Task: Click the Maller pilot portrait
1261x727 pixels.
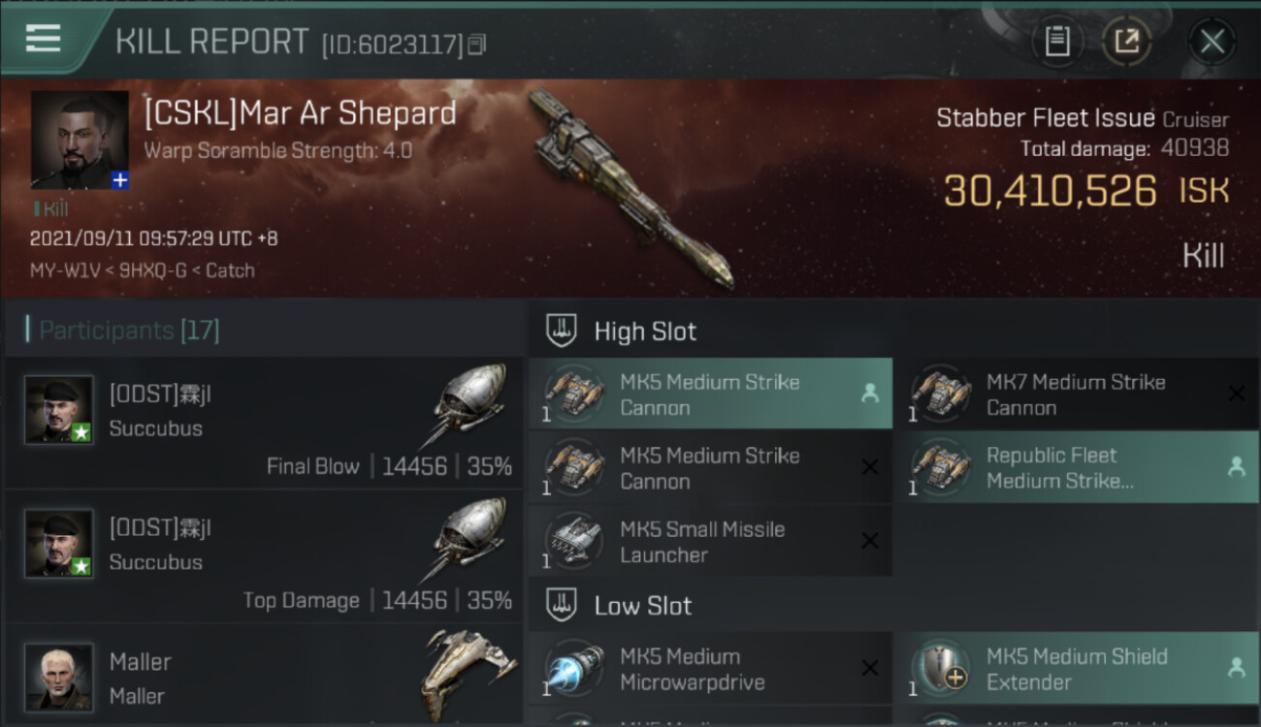Action: coord(59,677)
